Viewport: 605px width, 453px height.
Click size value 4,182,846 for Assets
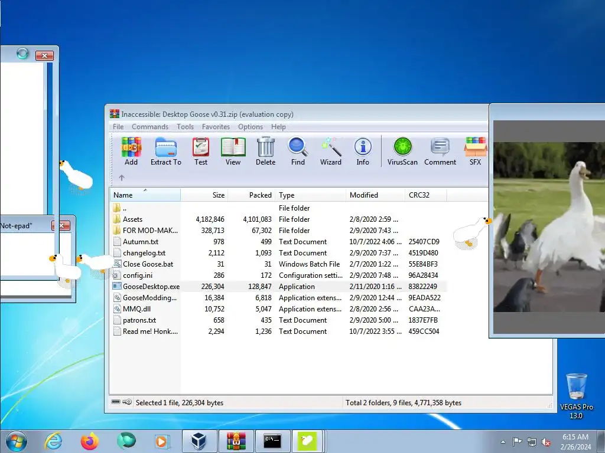[210, 219]
